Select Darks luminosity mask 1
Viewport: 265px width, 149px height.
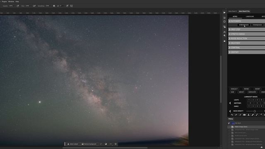pos(249,106)
